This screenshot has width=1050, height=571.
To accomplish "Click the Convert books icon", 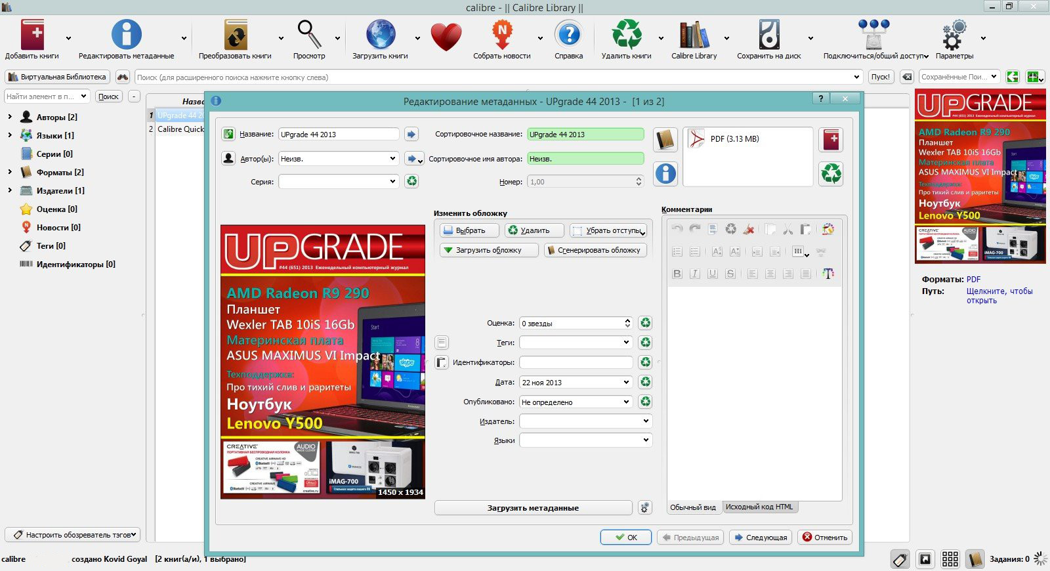I will (235, 34).
